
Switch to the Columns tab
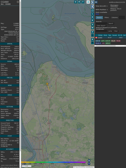pyautogui.click(x=114, y=18)
